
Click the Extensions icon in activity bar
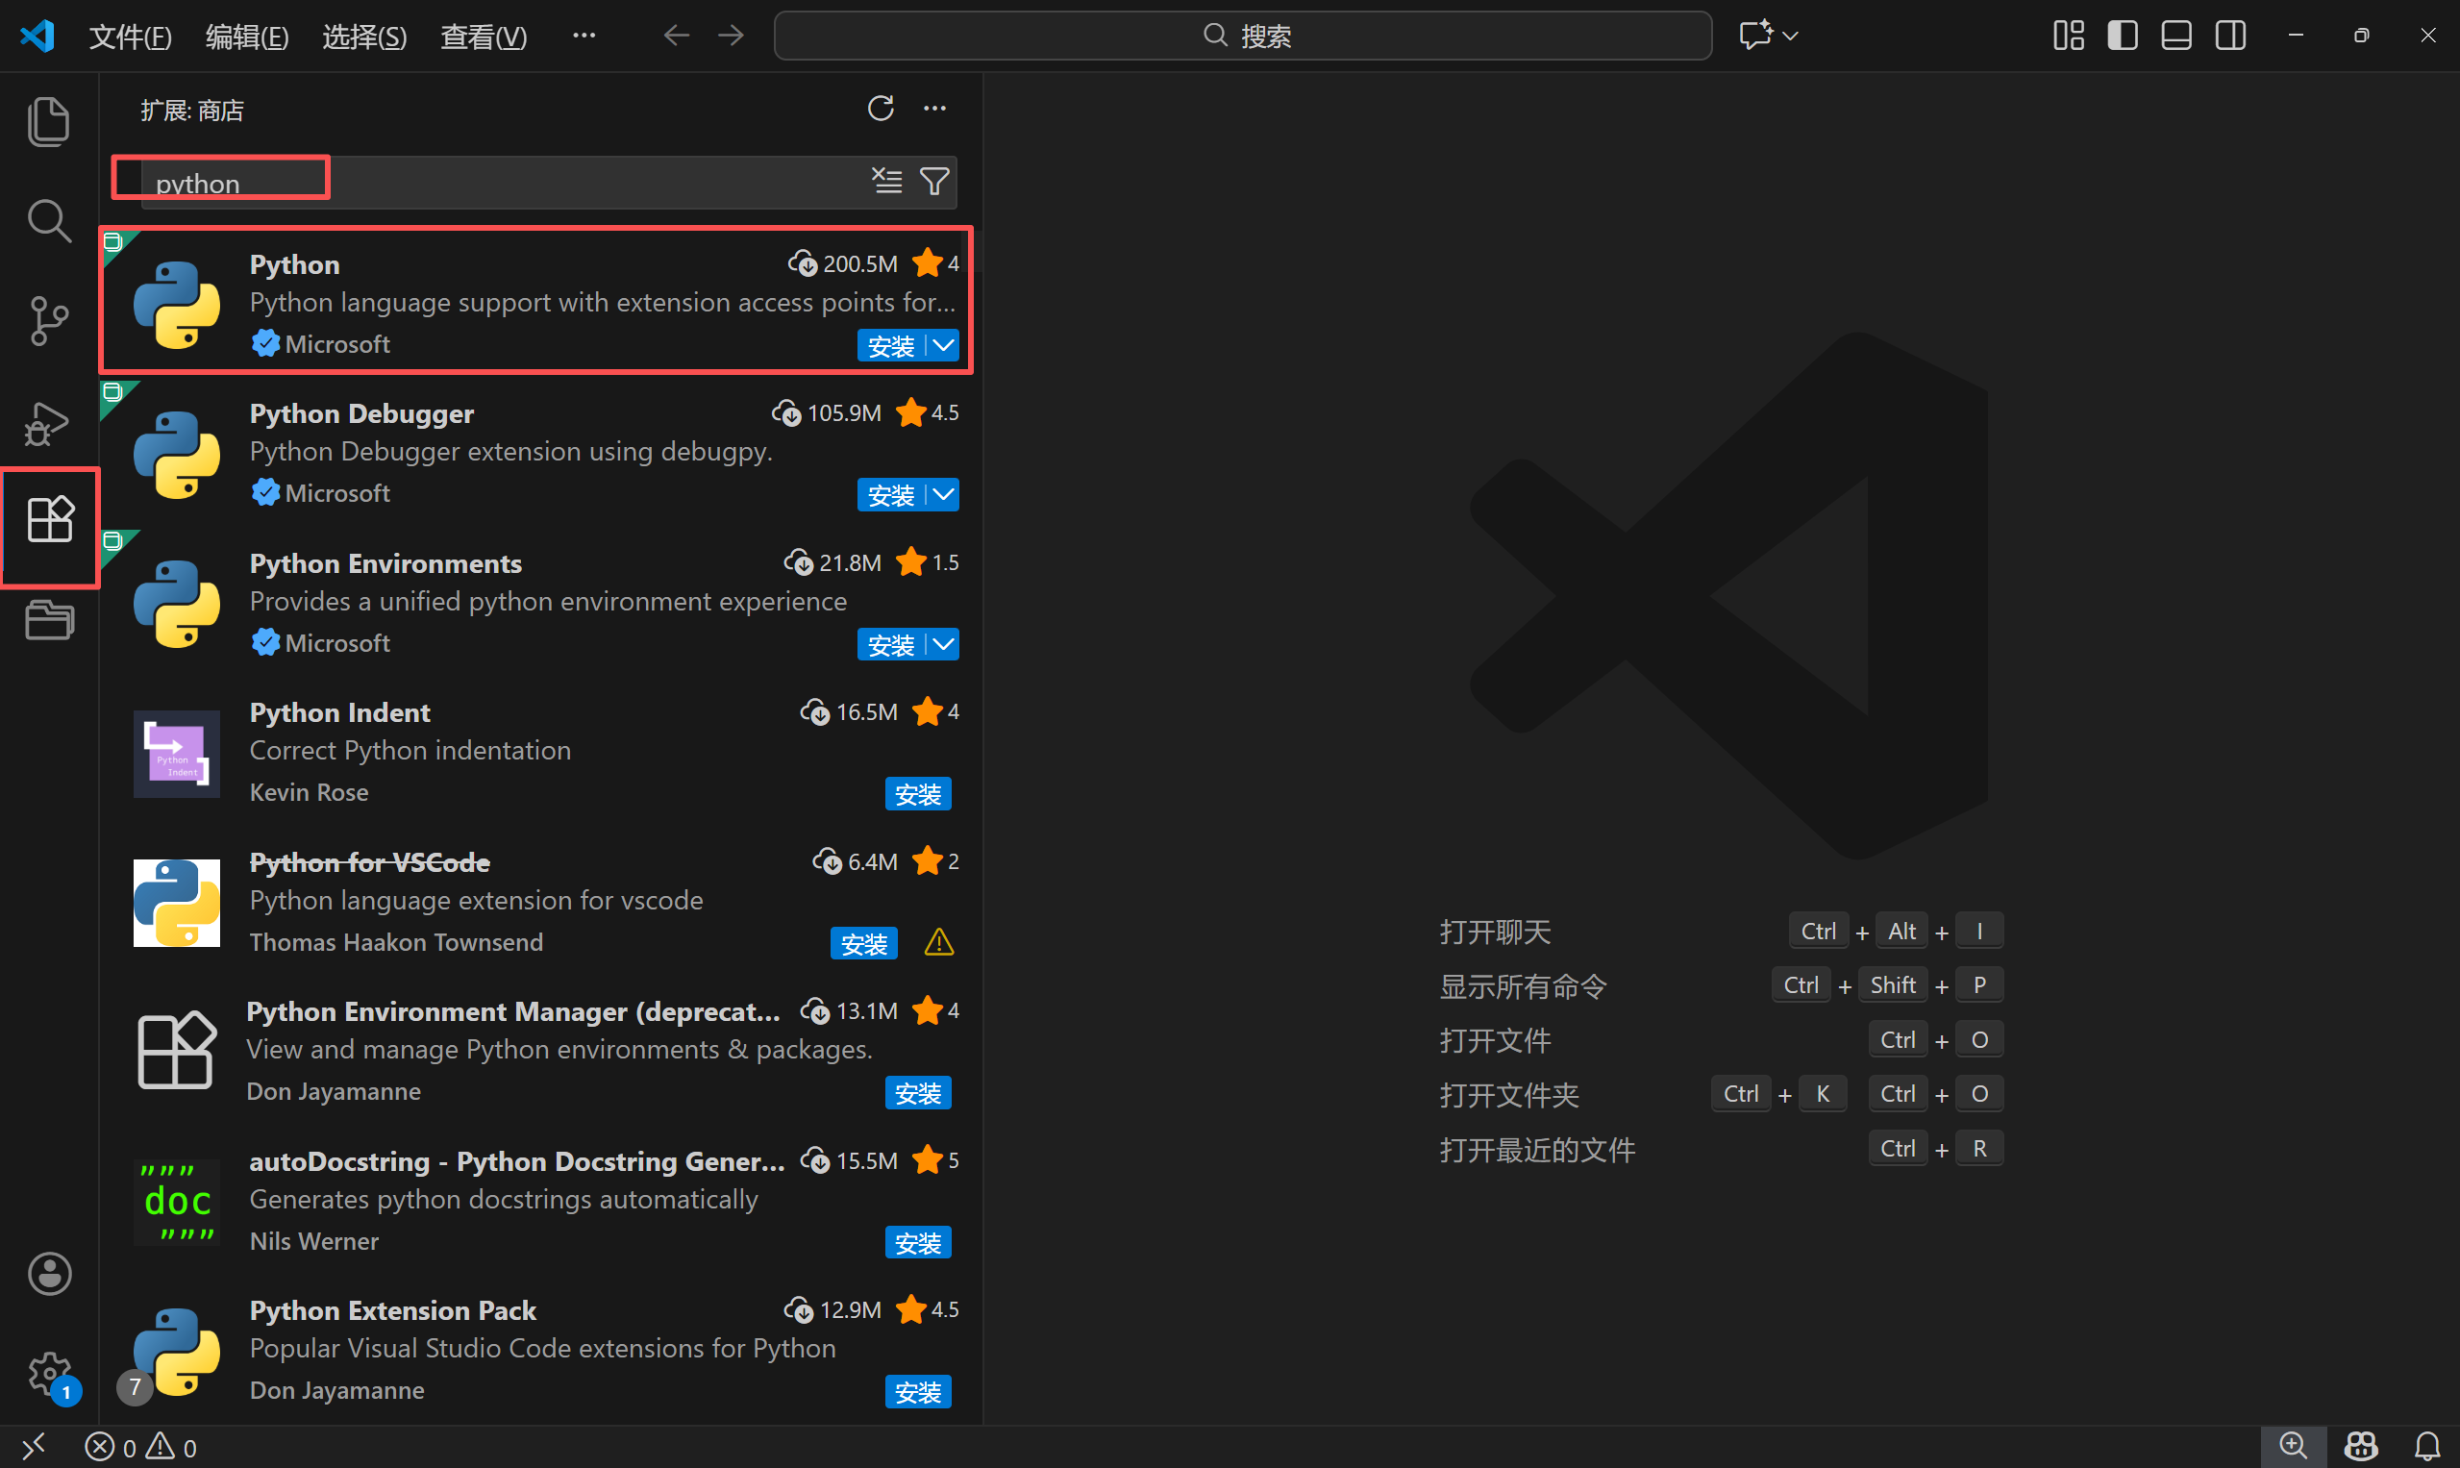tap(49, 519)
